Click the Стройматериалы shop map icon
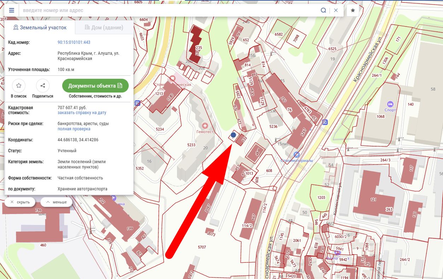 (x=297, y=155)
